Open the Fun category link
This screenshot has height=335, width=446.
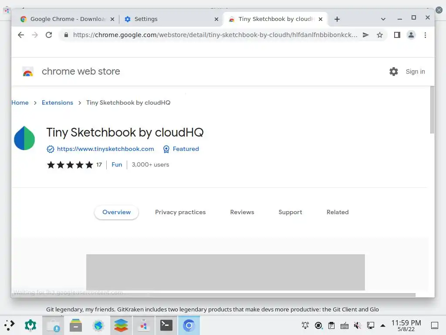(x=117, y=164)
